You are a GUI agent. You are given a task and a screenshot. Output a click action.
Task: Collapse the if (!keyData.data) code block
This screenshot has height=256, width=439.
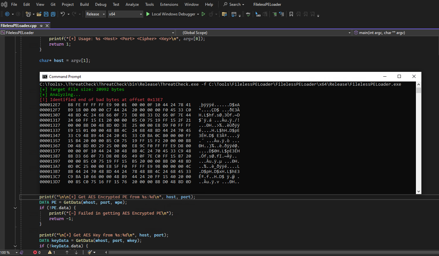point(15,246)
